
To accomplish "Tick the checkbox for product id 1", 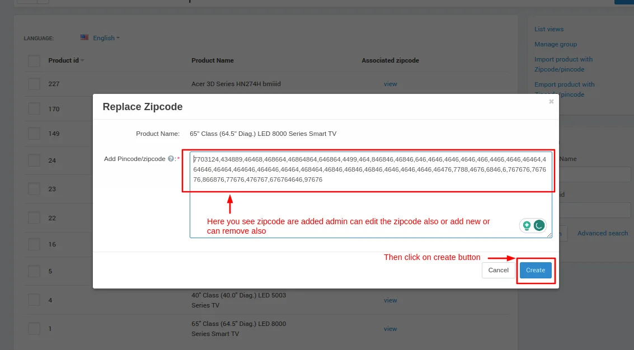I will (x=34, y=329).
